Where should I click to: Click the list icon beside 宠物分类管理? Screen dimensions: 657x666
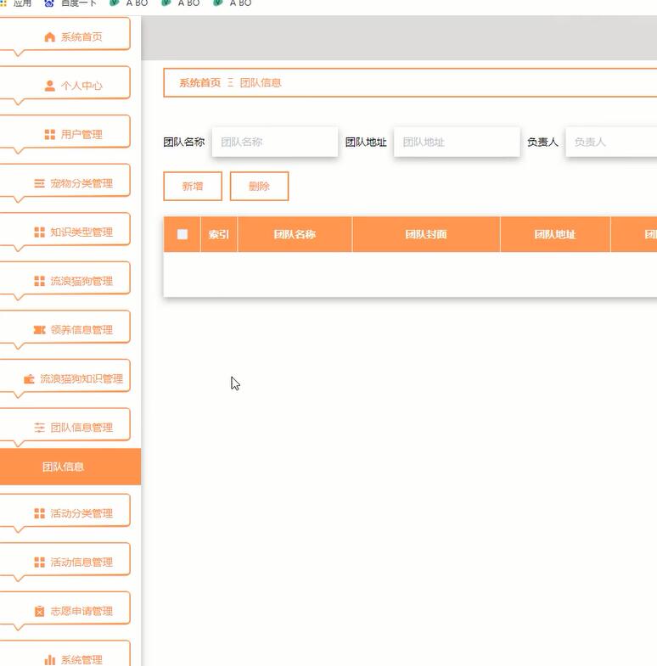click(39, 183)
